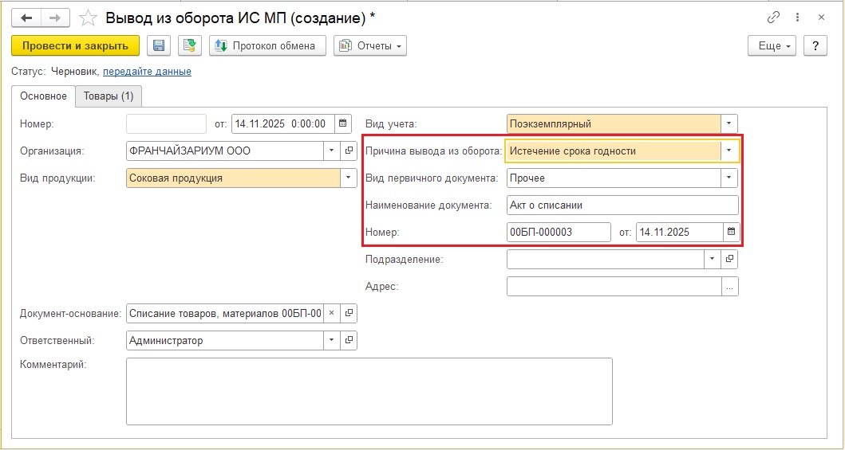Click the Подразделение input field
Screen dimensions: 845x450
[x=605, y=259]
